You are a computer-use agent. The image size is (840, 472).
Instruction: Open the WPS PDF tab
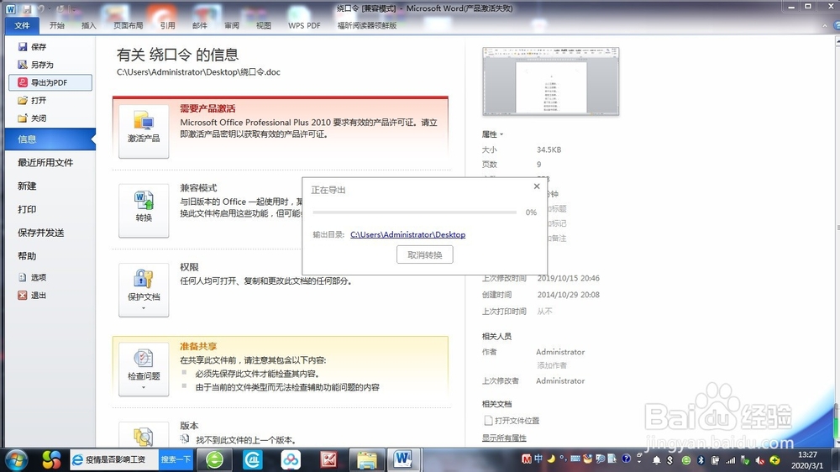click(304, 25)
